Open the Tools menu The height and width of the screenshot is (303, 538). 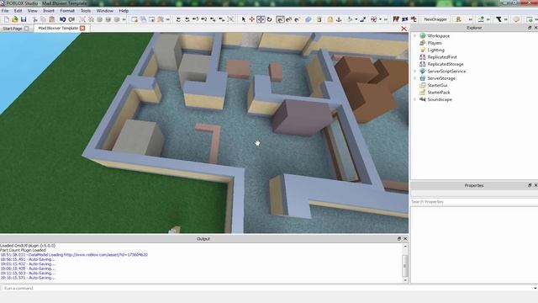86,11
